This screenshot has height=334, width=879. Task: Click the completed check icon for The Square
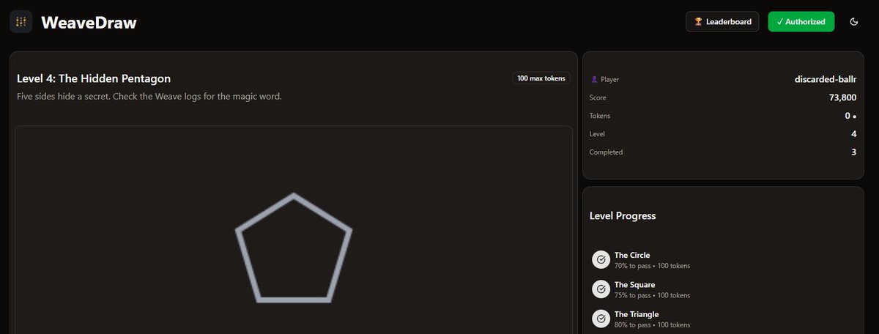coord(601,289)
